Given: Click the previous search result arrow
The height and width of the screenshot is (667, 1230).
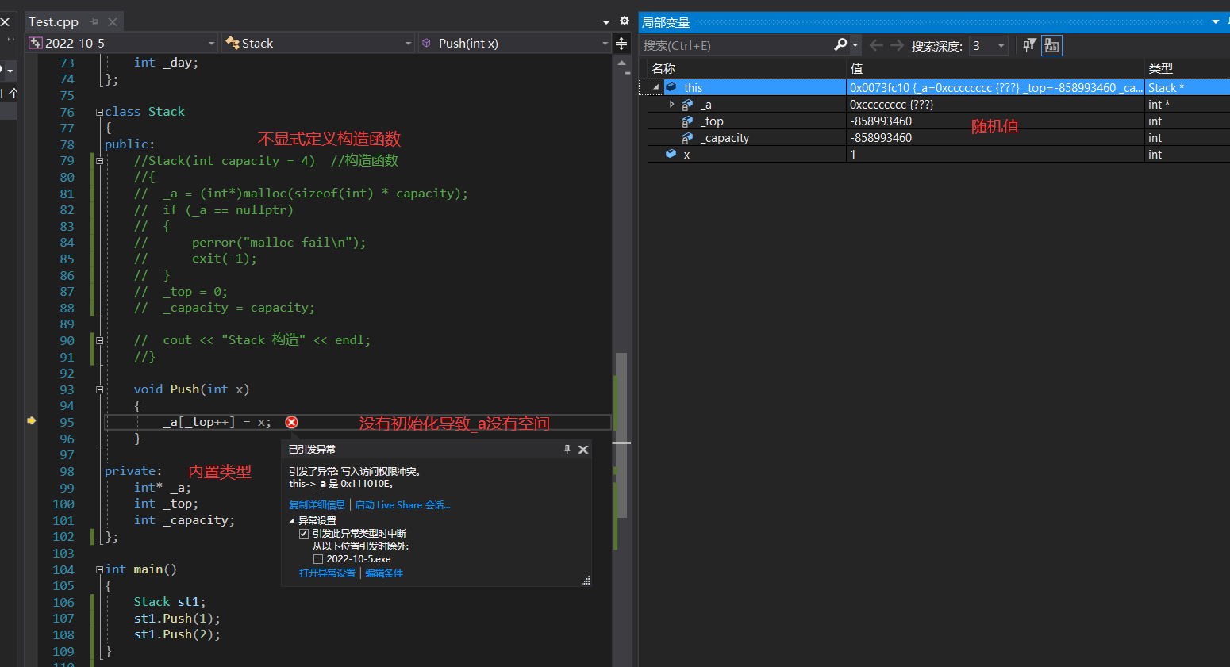Looking at the screenshot, I should [876, 45].
